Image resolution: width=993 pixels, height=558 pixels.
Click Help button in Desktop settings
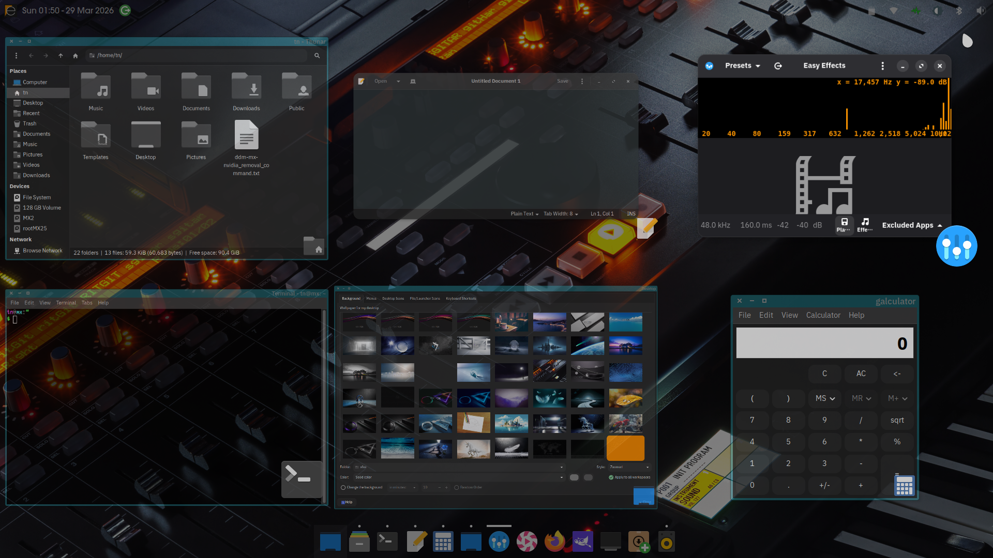tap(347, 502)
